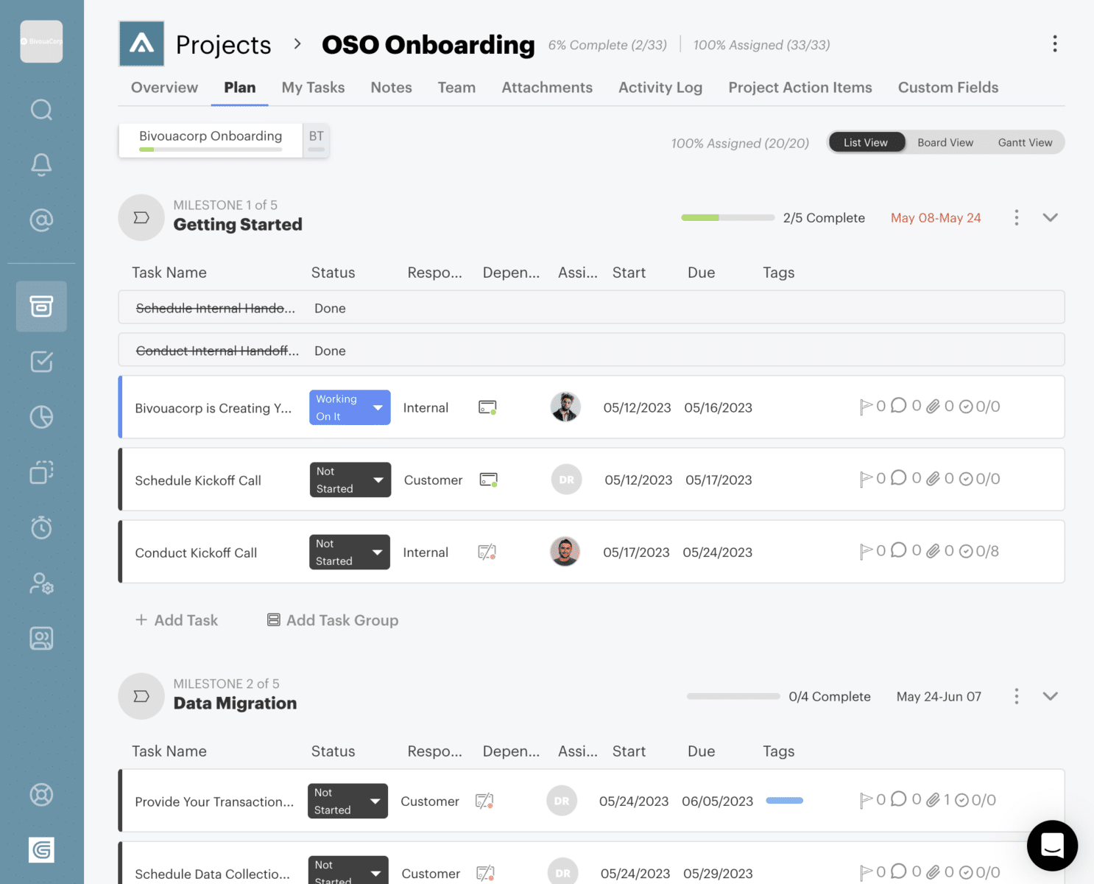Open the pie chart reports icon

pos(41,417)
